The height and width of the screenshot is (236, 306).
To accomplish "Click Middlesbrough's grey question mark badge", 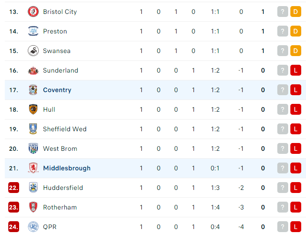I will [x=283, y=168].
